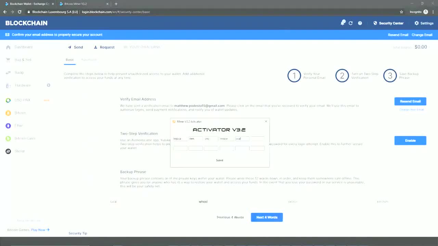Click Resend Email in the blue banner
This screenshot has height=246, width=438.
coord(398,35)
